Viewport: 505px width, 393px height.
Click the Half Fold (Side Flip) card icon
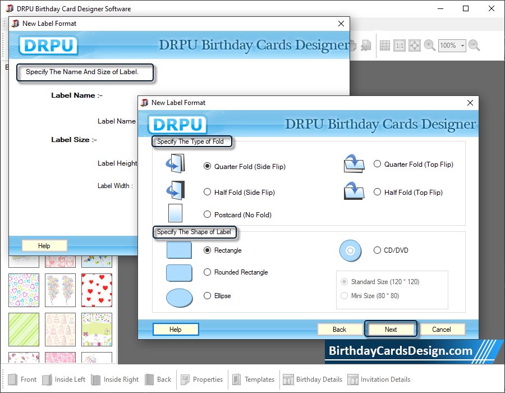tap(176, 190)
